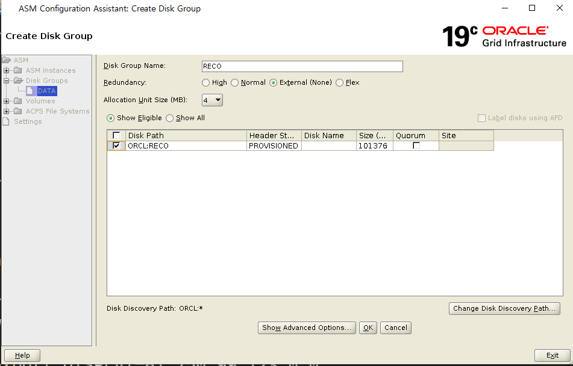Select ASM Instances in the tree
The image size is (573, 366).
coord(51,70)
